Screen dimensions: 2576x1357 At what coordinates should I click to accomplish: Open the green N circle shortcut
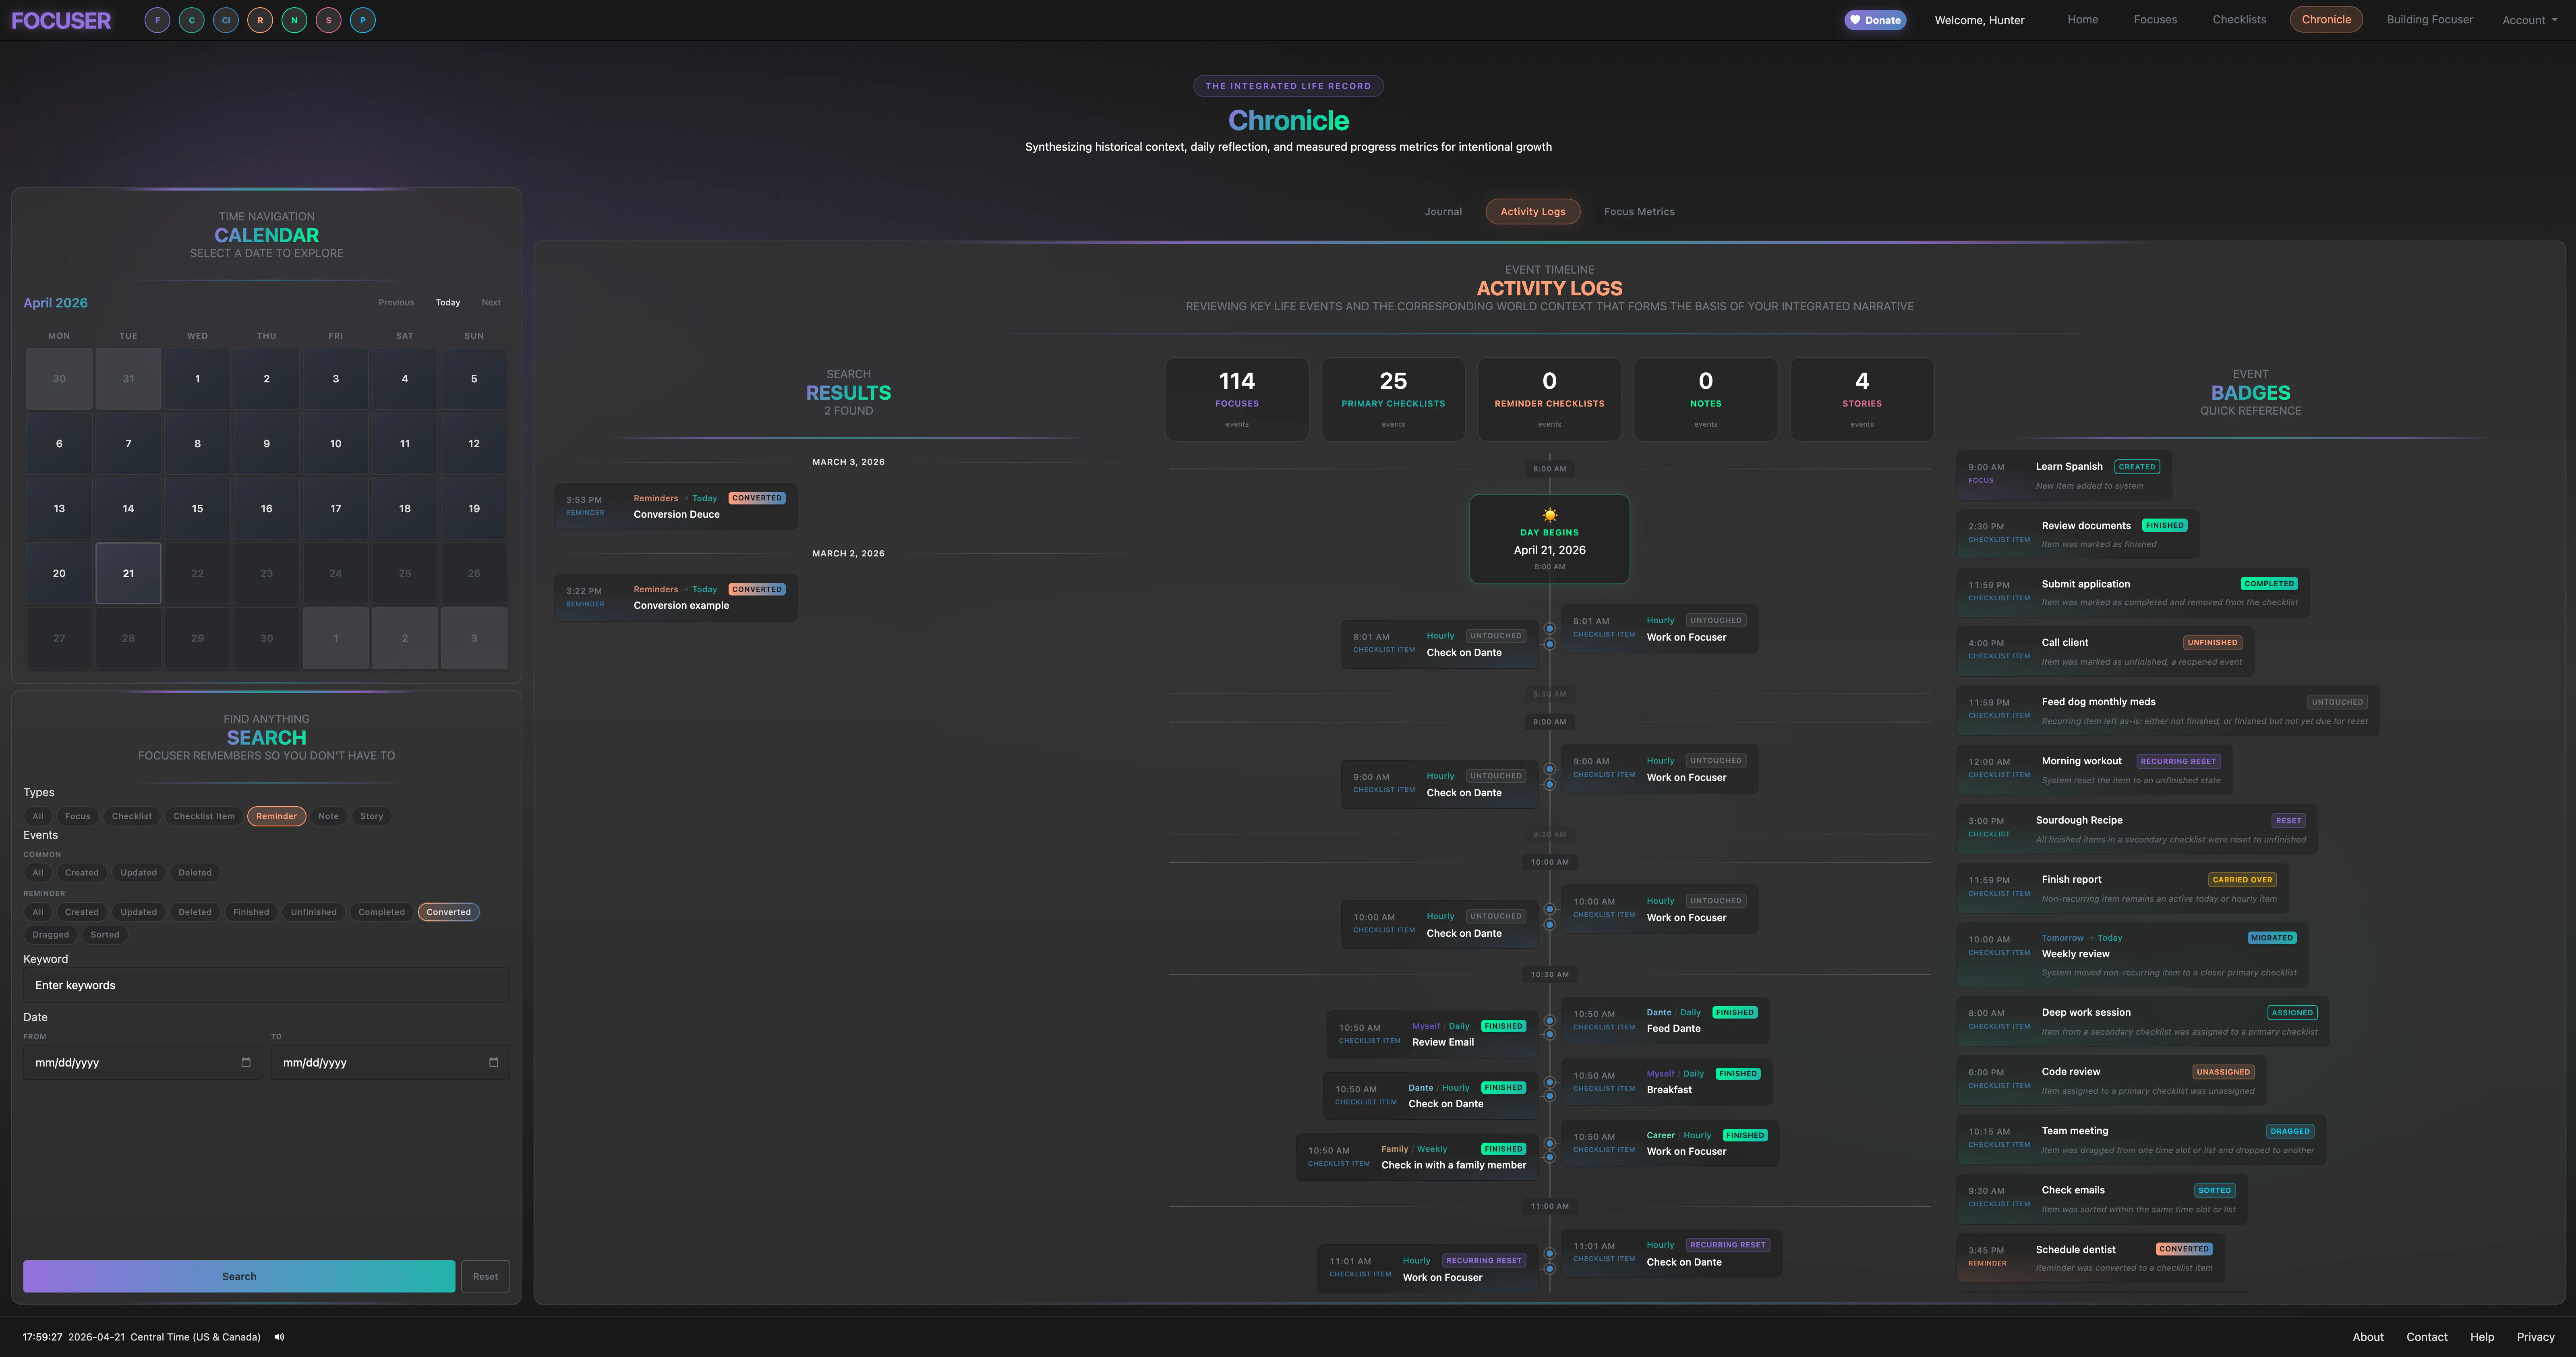pos(294,20)
